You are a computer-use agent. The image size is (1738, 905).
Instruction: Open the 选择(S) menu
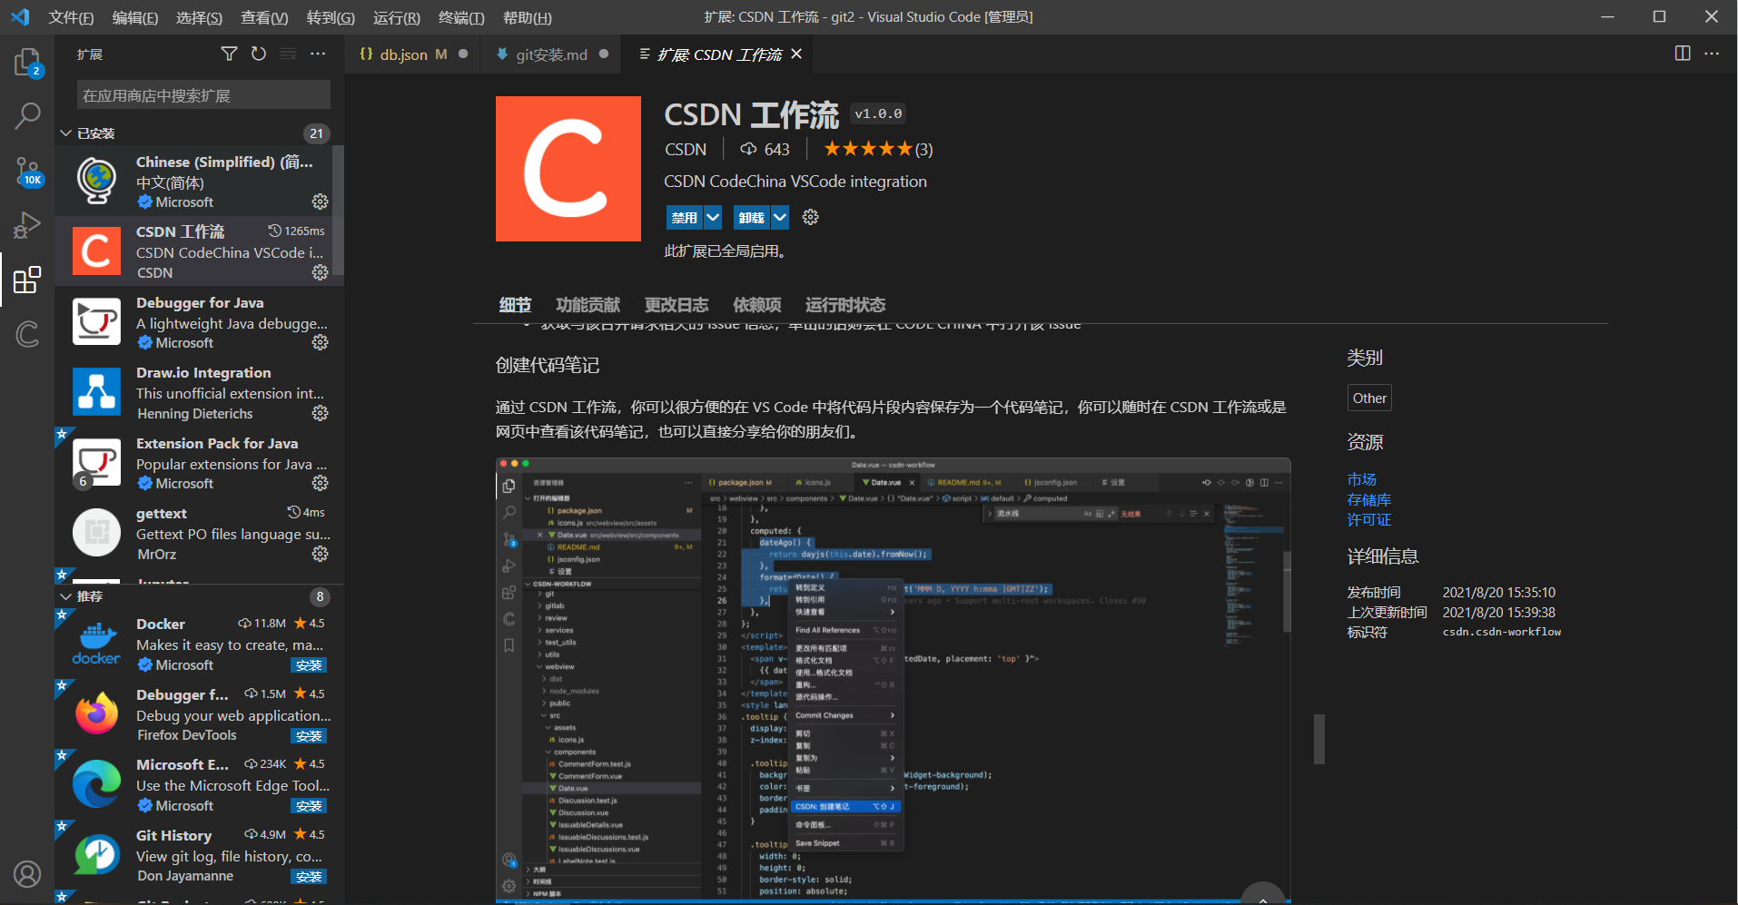(199, 17)
